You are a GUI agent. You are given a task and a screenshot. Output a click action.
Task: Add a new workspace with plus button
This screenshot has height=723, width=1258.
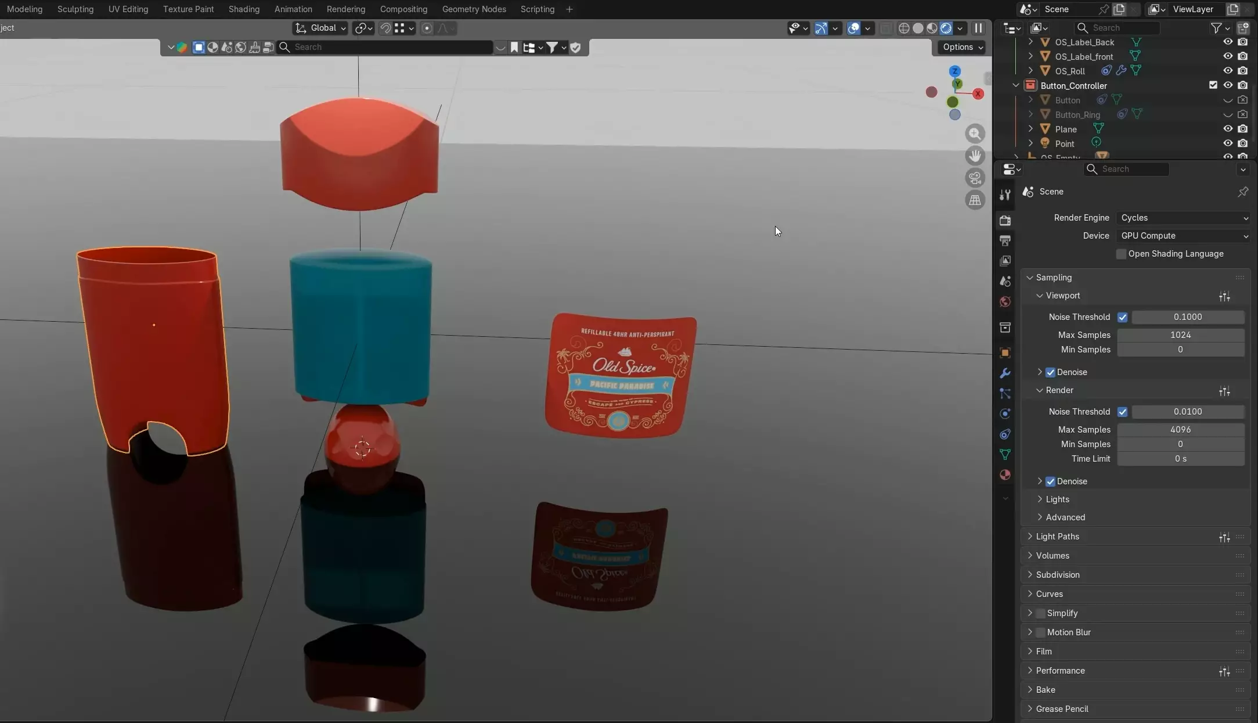[569, 9]
